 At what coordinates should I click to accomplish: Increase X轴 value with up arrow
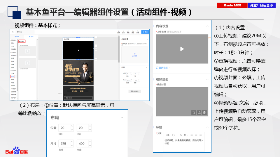pyautogui.click(x=72, y=126)
